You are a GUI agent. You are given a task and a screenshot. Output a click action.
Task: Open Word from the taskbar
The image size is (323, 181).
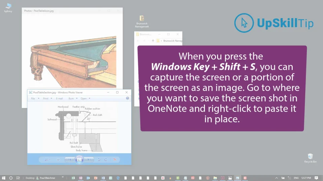point(103,178)
